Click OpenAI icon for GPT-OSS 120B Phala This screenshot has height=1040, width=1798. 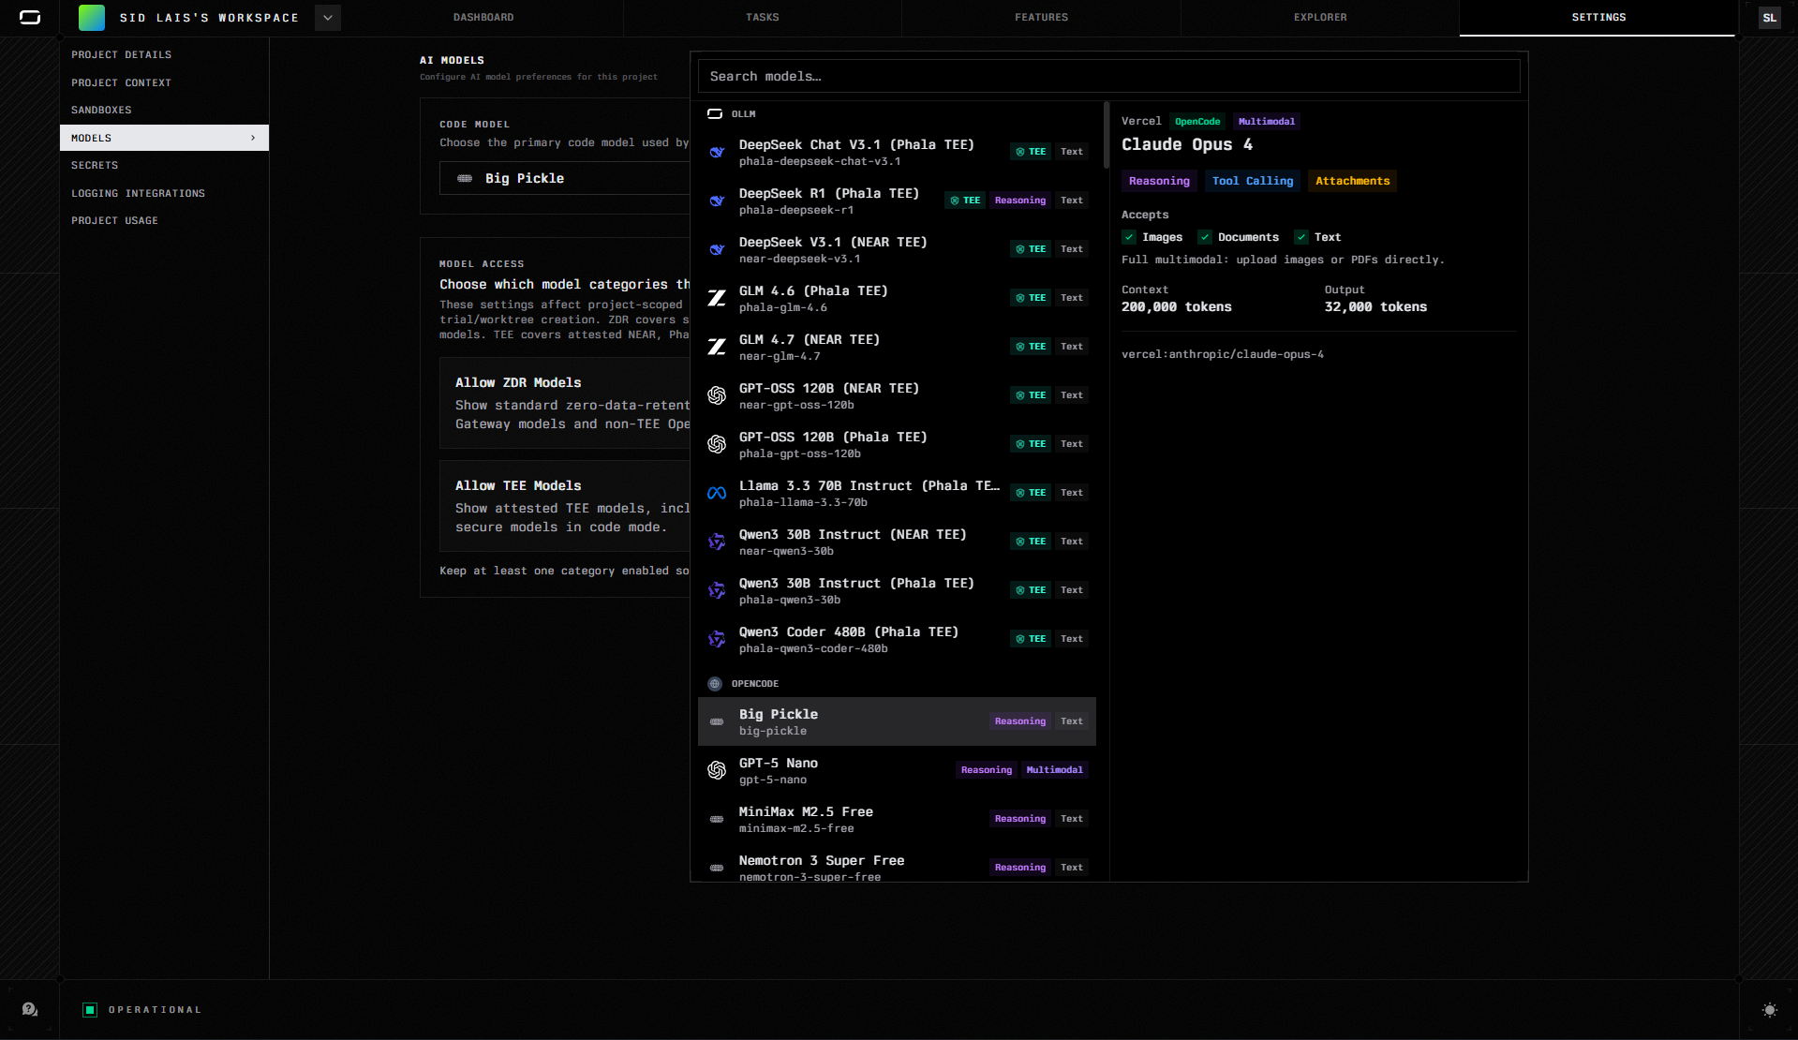pyautogui.click(x=717, y=444)
